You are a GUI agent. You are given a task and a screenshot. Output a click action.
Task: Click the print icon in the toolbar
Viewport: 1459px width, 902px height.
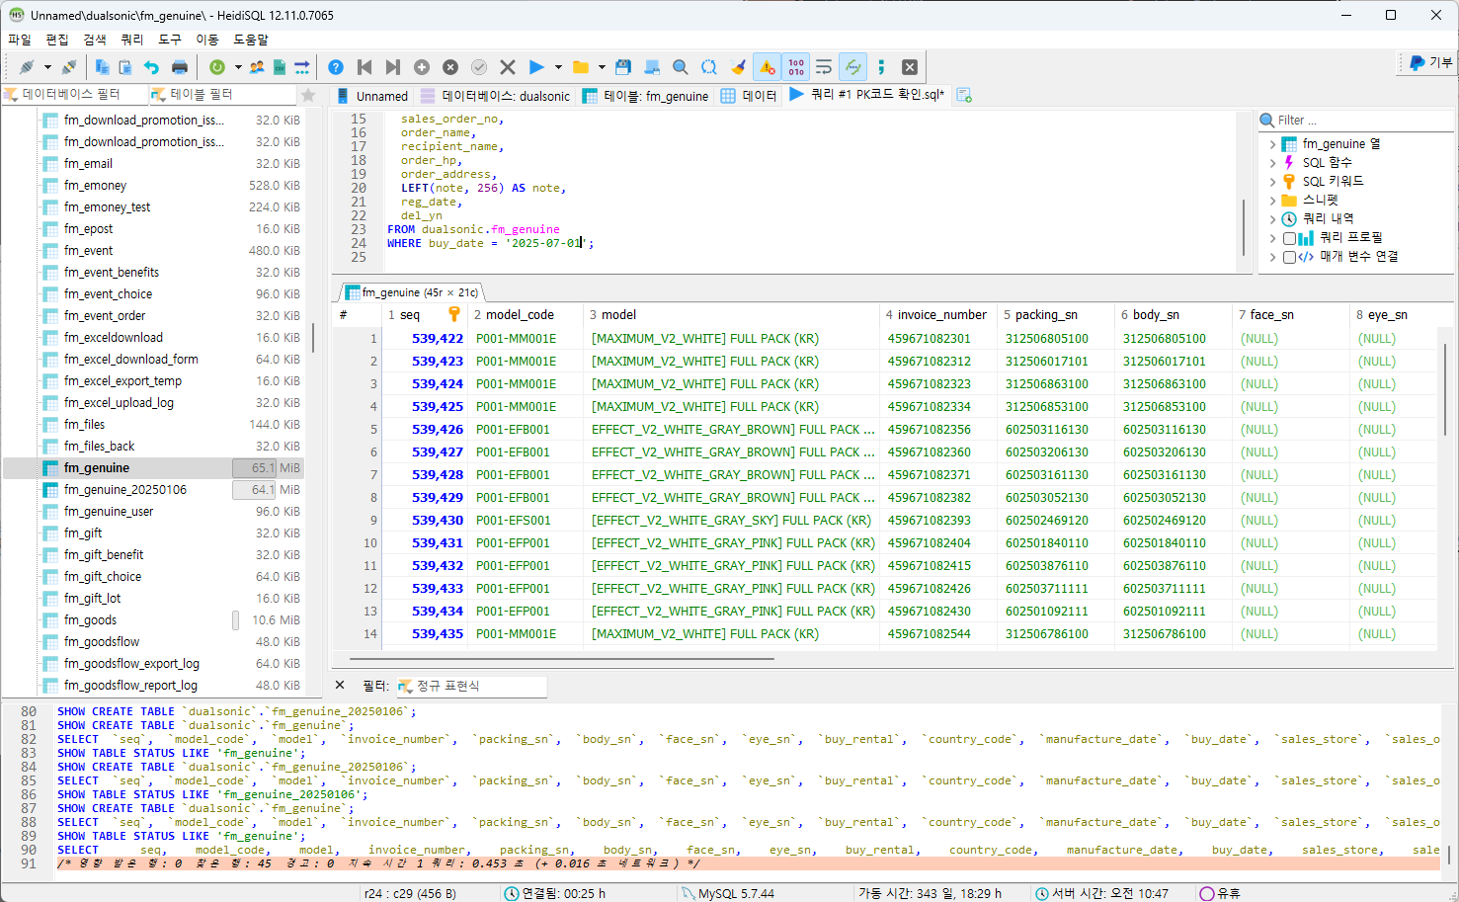click(180, 67)
